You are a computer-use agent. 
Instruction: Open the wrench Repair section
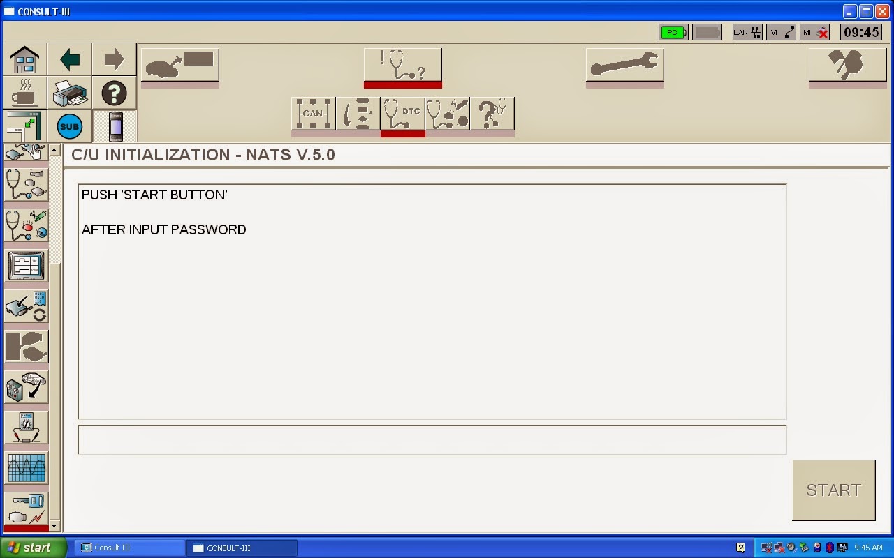[624, 66]
